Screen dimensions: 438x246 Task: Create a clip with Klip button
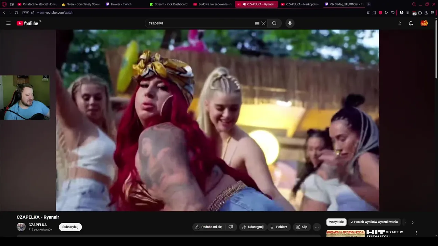point(301,227)
